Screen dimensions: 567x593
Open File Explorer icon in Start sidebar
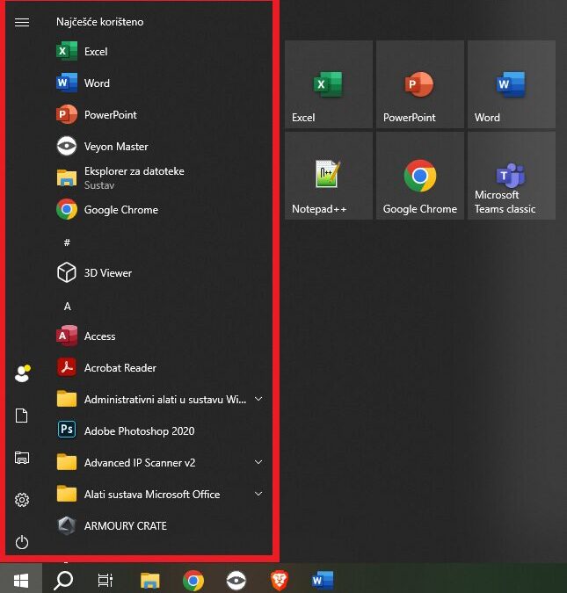click(x=22, y=458)
